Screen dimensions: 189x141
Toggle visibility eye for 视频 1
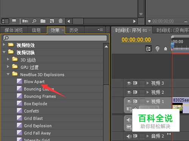coord(129,101)
